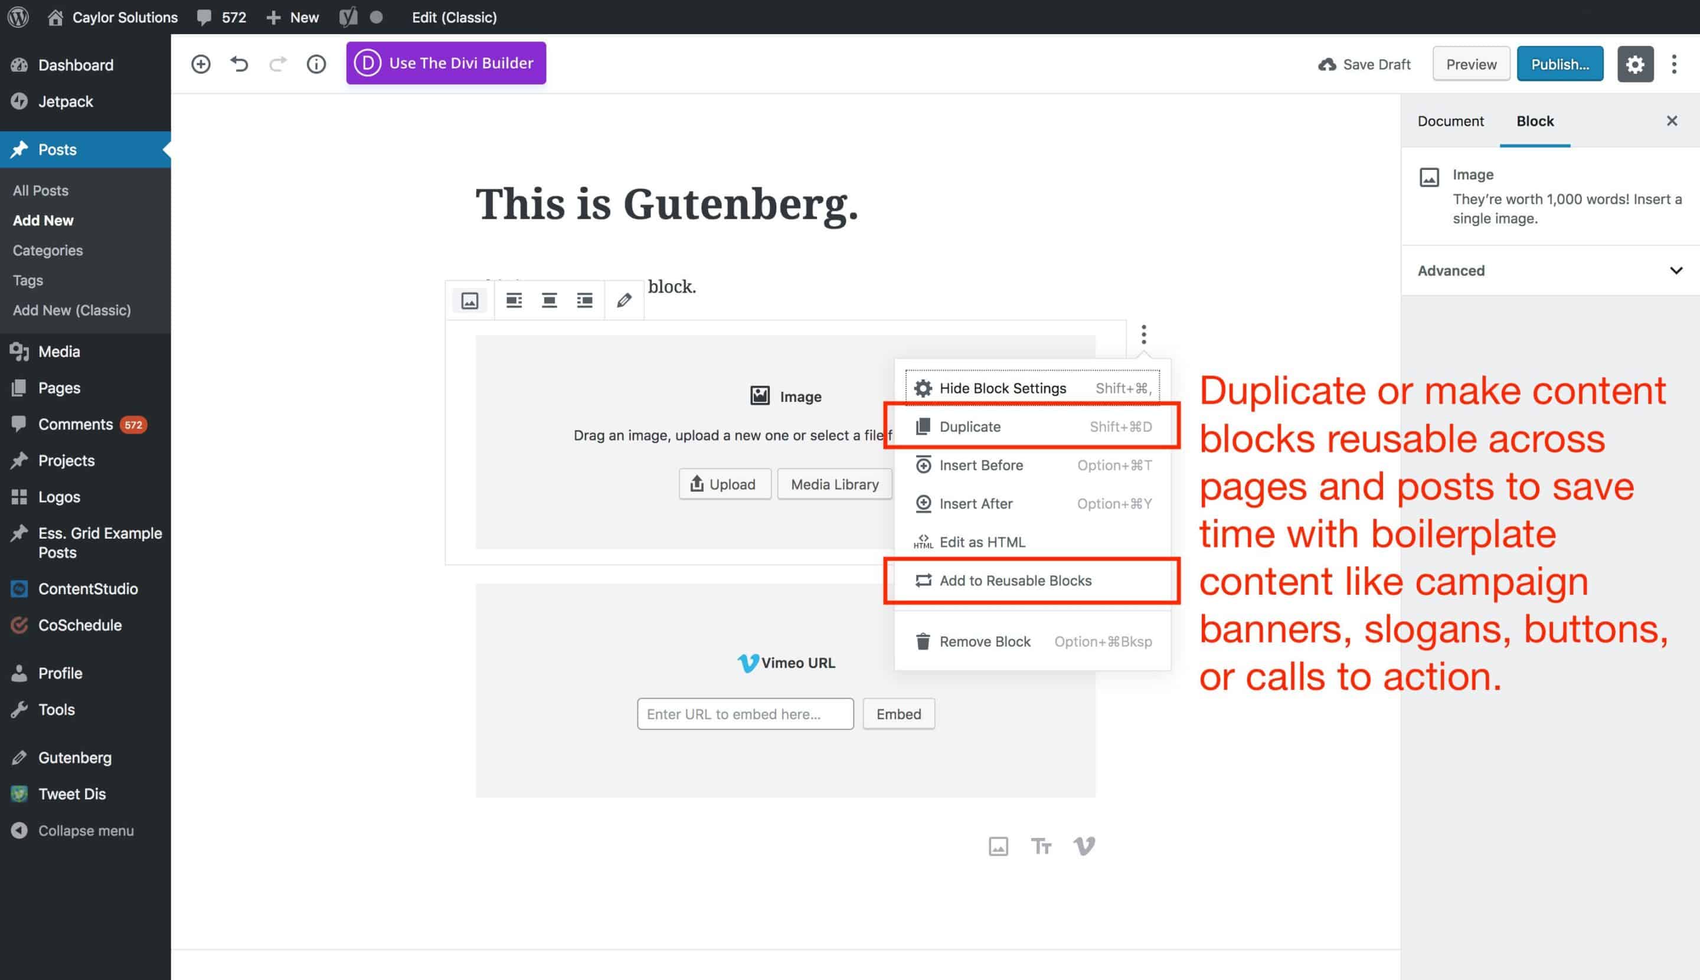
Task: Undo the last change
Action: pos(239,64)
